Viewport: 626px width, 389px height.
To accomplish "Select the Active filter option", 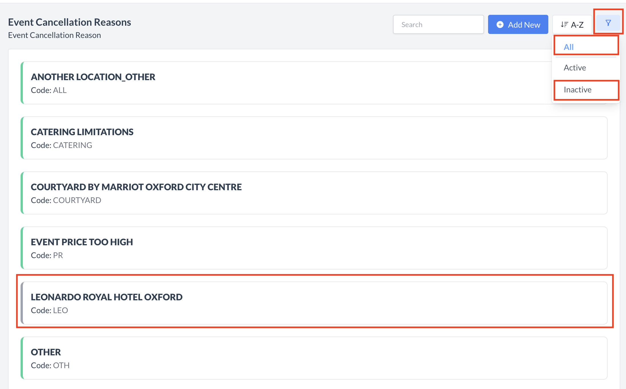I will 586,68.
